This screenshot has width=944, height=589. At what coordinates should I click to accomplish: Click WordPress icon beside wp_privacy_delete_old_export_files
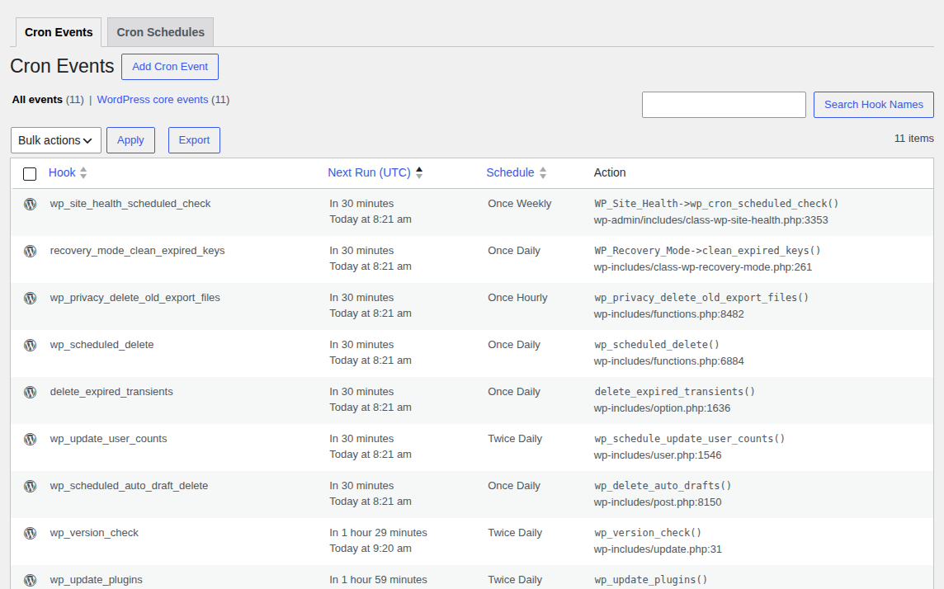point(30,298)
